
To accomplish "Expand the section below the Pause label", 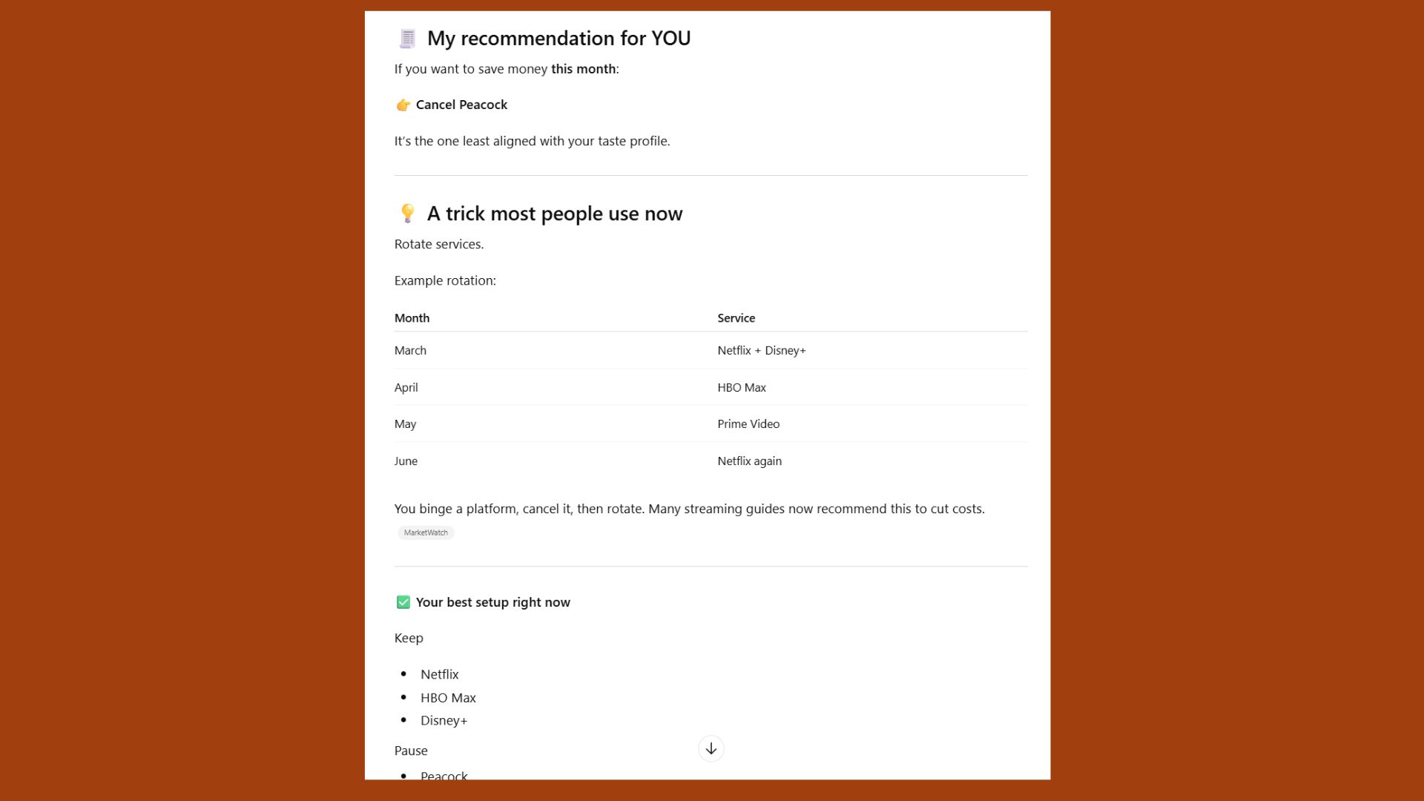I will (410, 750).
